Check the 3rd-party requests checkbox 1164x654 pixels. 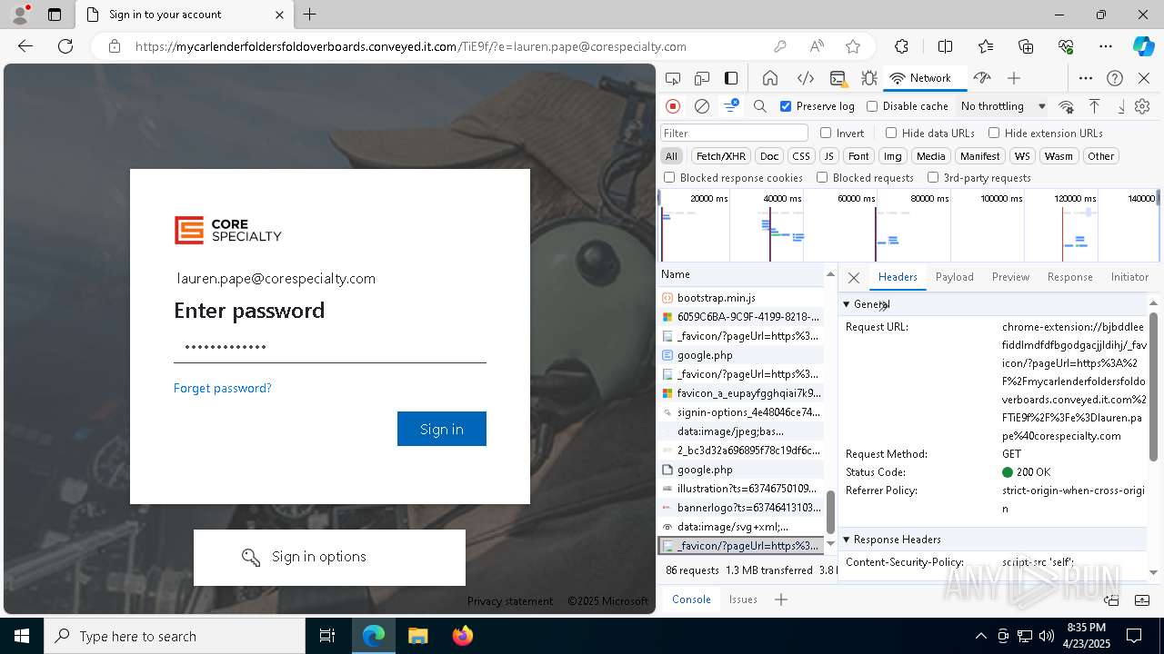pyautogui.click(x=933, y=178)
